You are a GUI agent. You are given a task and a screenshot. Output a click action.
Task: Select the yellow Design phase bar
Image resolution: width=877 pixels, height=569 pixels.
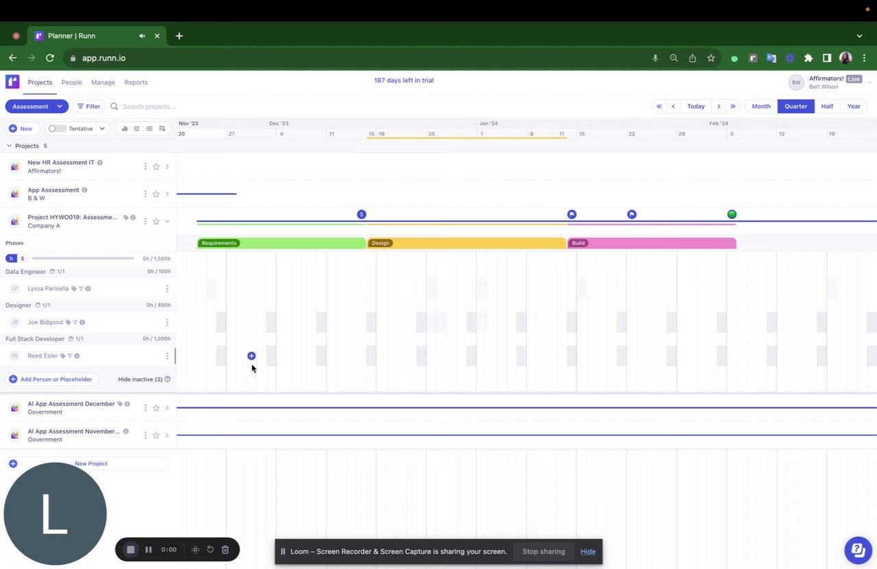(467, 243)
